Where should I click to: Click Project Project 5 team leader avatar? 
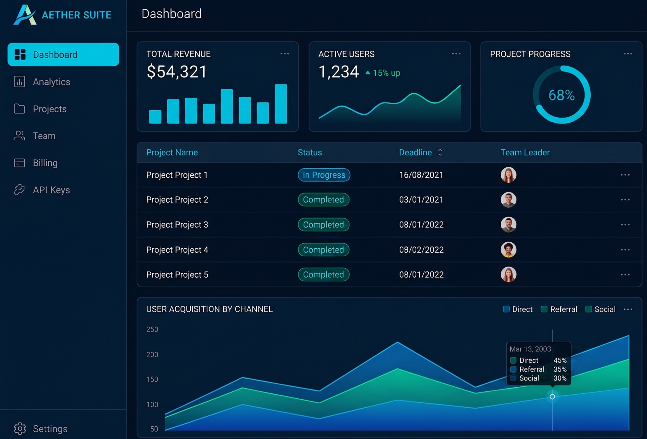[508, 274]
